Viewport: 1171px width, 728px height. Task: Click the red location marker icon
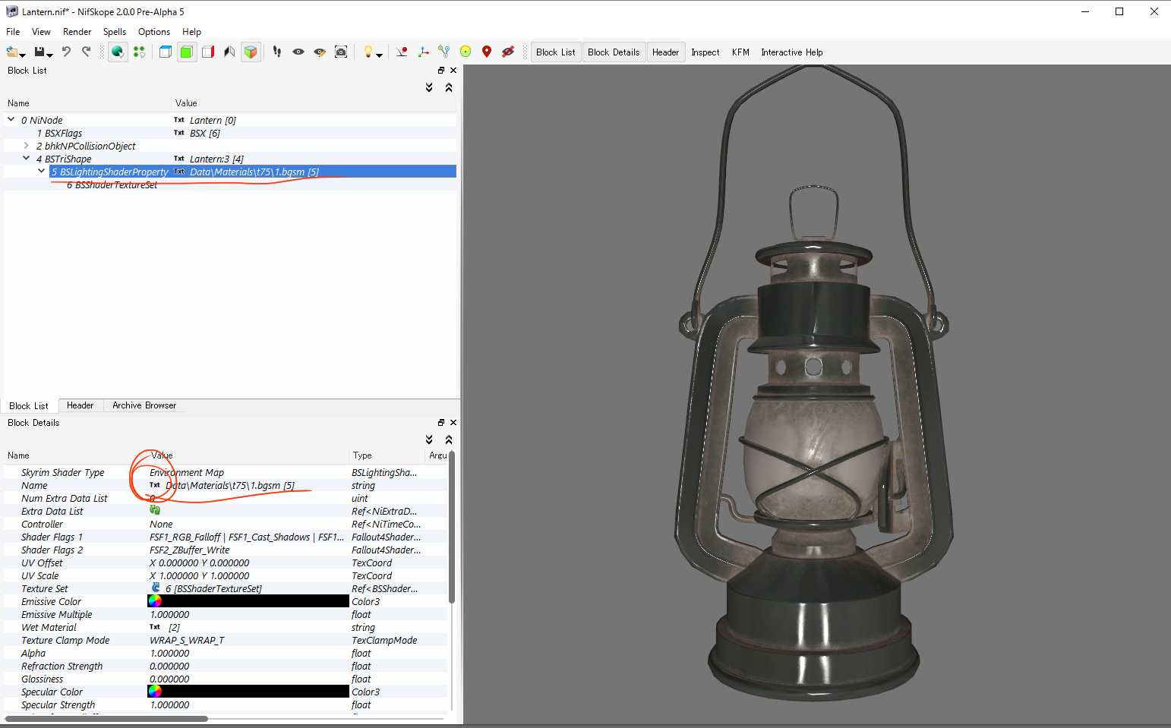tap(487, 52)
